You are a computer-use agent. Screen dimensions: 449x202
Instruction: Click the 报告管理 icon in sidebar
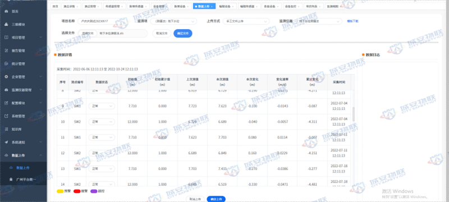(x=7, y=50)
